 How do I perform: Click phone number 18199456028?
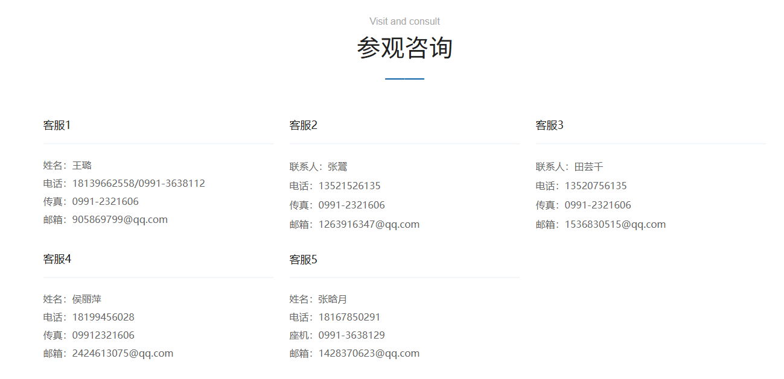tap(103, 317)
